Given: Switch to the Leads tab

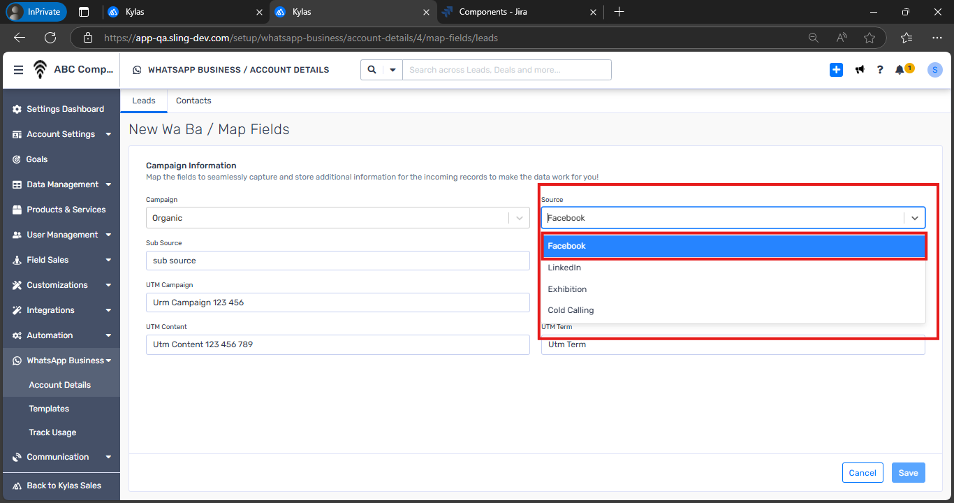Looking at the screenshot, I should click(144, 101).
